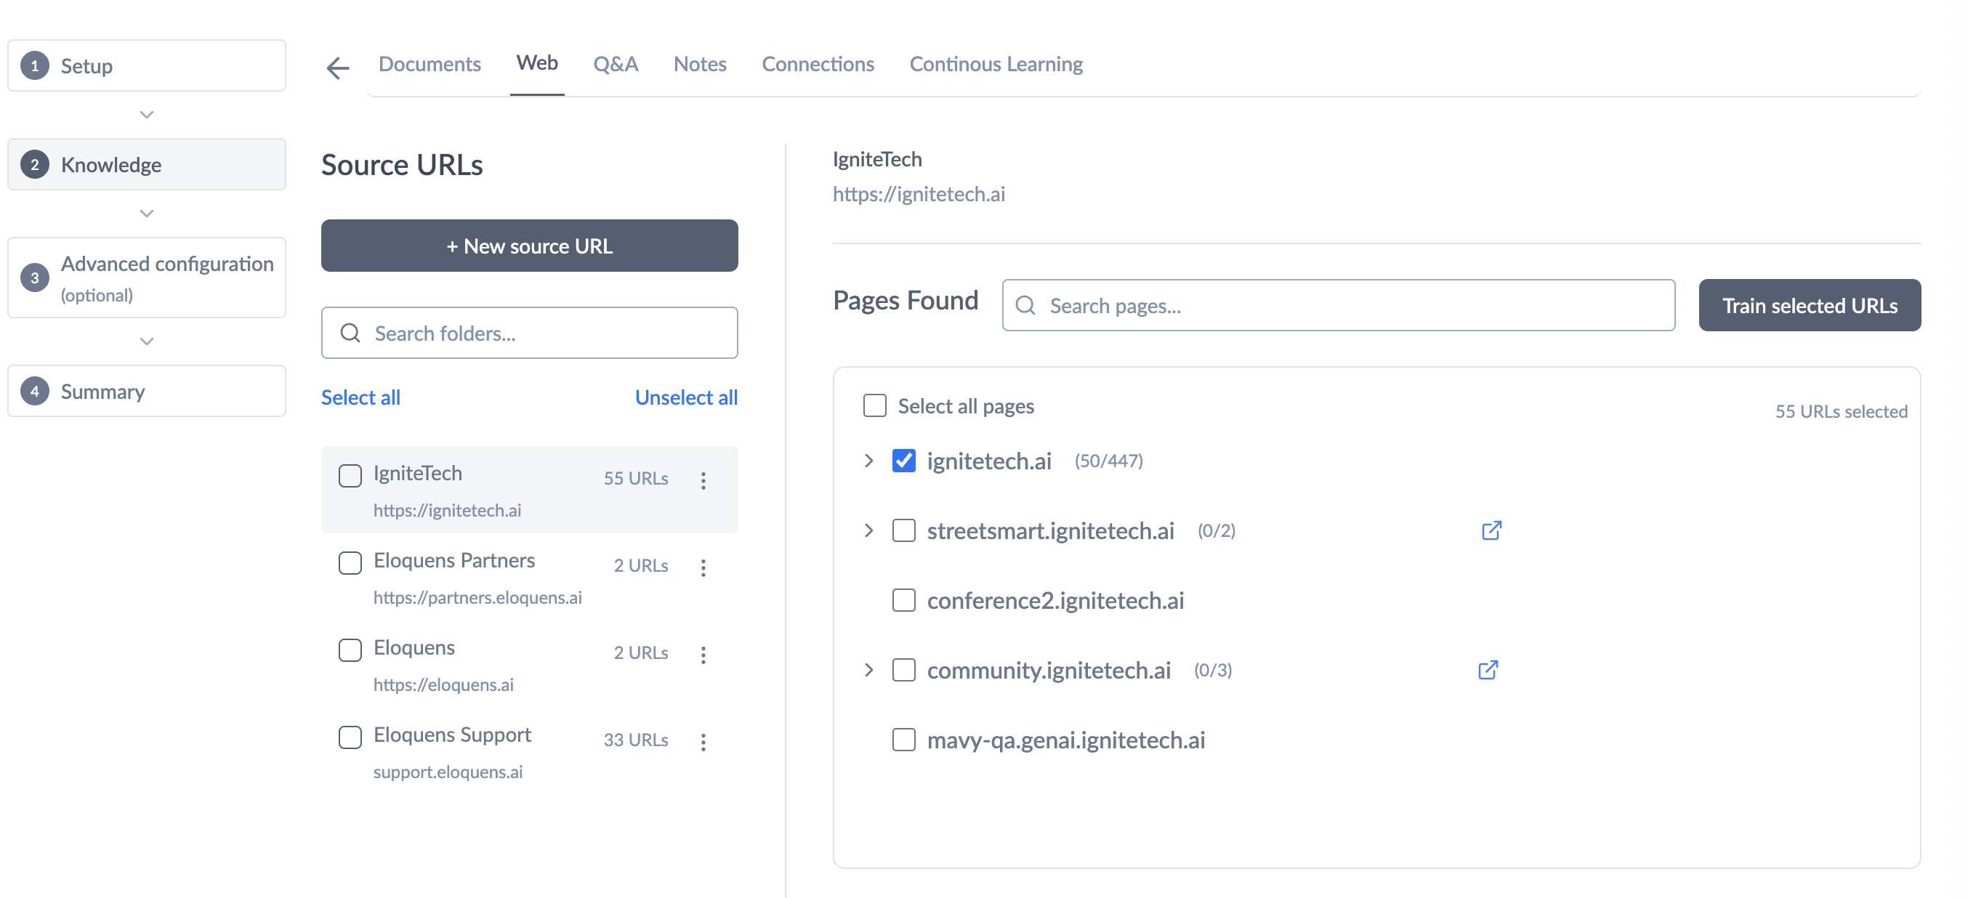The image size is (1968, 898).
Task: Click the 33 URLs count label
Action: pos(636,740)
